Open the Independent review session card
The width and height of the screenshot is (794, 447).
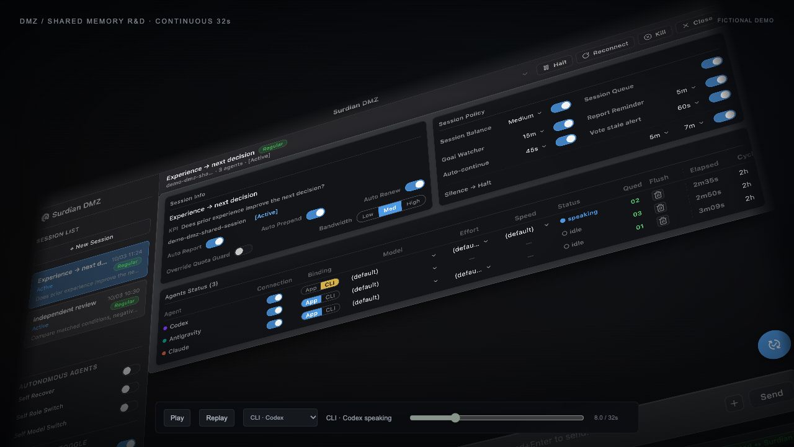(86, 312)
